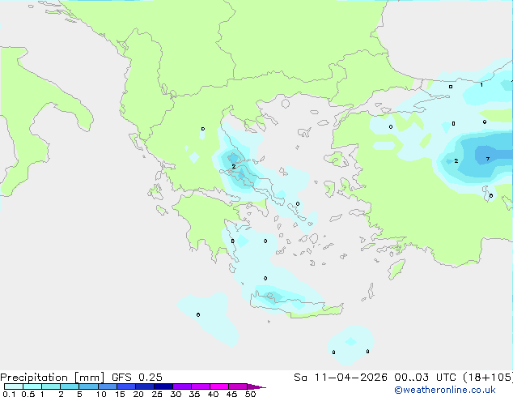
Task: Click the "50" legend scale label
Action: [x=250, y=394]
